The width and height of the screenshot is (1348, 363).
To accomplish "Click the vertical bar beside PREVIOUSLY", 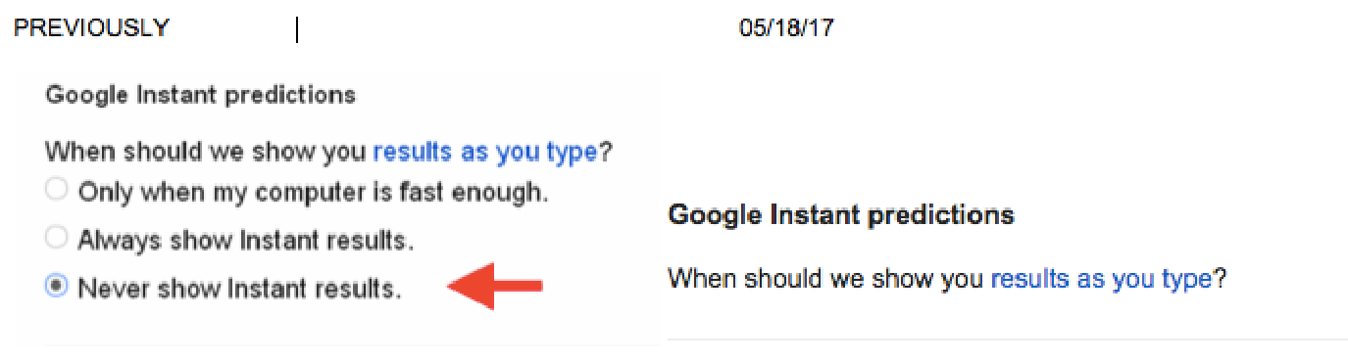I will 297,29.
